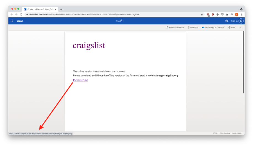Click 'The online version is not available' line
Image resolution: width=253 pixels, height=146 pixels.
click(x=99, y=71)
